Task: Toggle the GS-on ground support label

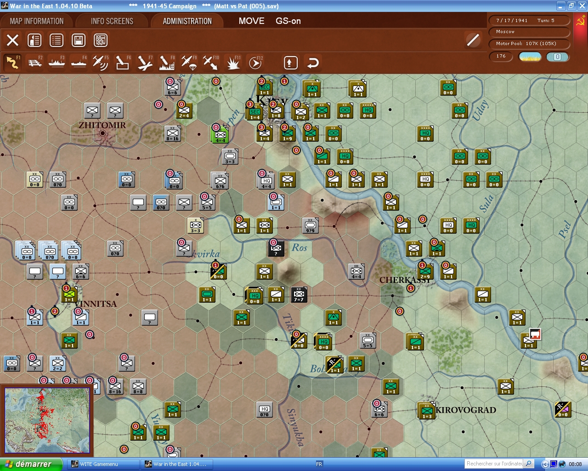Action: coord(288,21)
